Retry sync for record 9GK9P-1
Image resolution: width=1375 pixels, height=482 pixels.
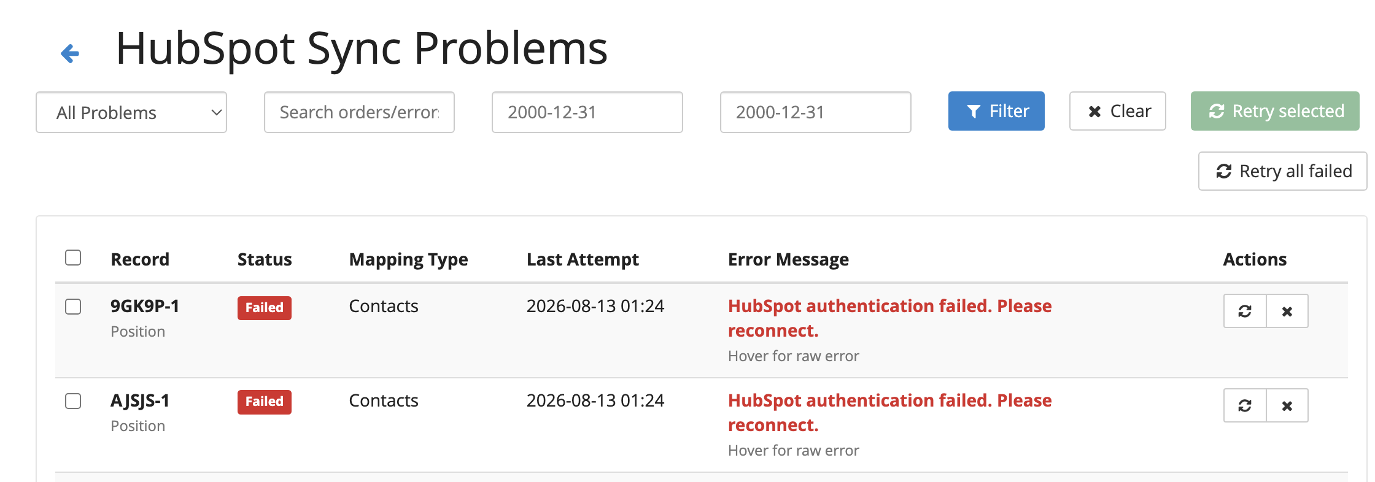pos(1245,312)
